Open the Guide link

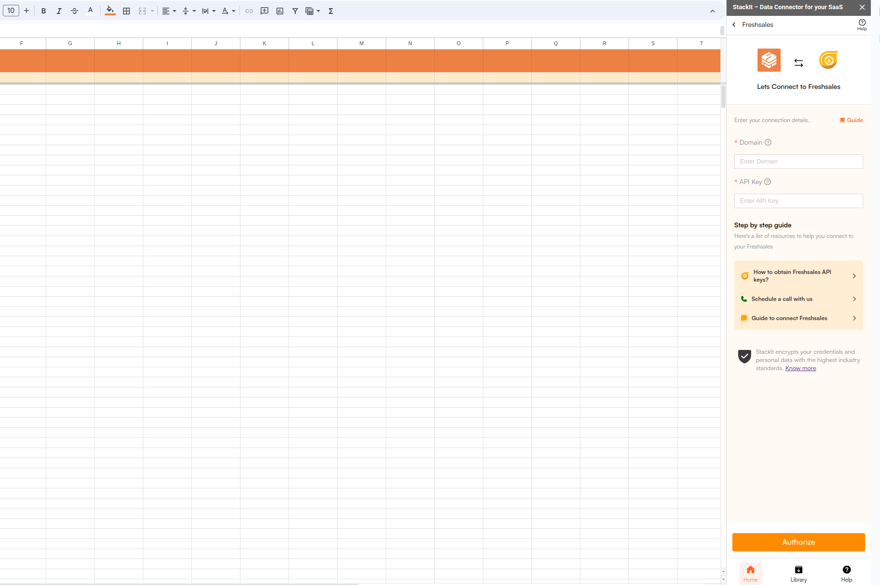click(852, 120)
